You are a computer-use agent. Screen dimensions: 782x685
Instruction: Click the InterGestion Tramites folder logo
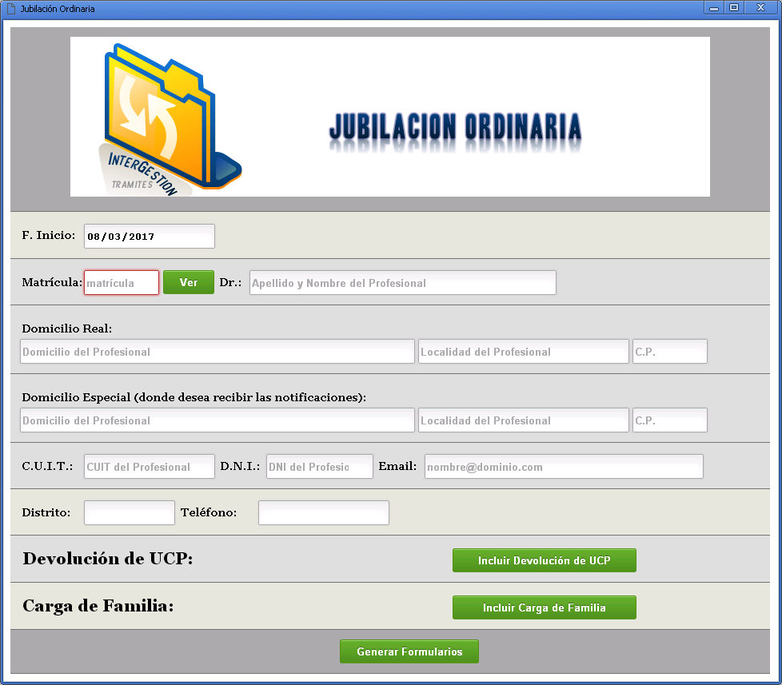[x=170, y=120]
